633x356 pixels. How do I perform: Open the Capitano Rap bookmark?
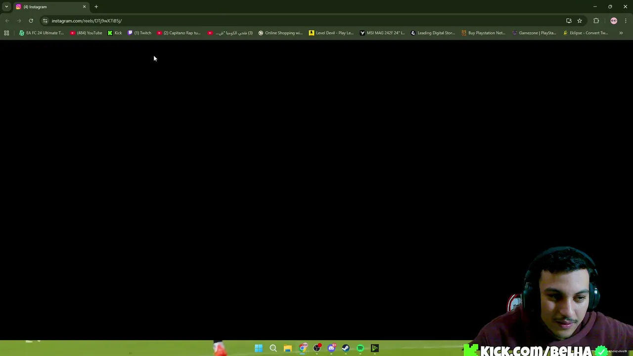pyautogui.click(x=179, y=33)
